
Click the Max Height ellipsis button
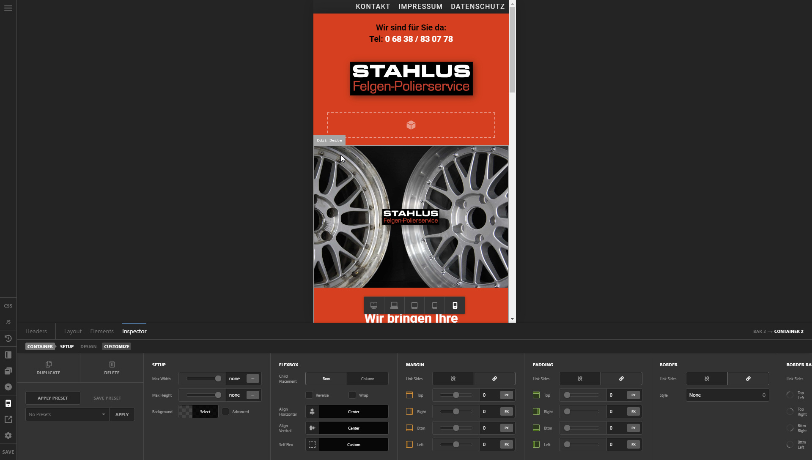click(253, 395)
